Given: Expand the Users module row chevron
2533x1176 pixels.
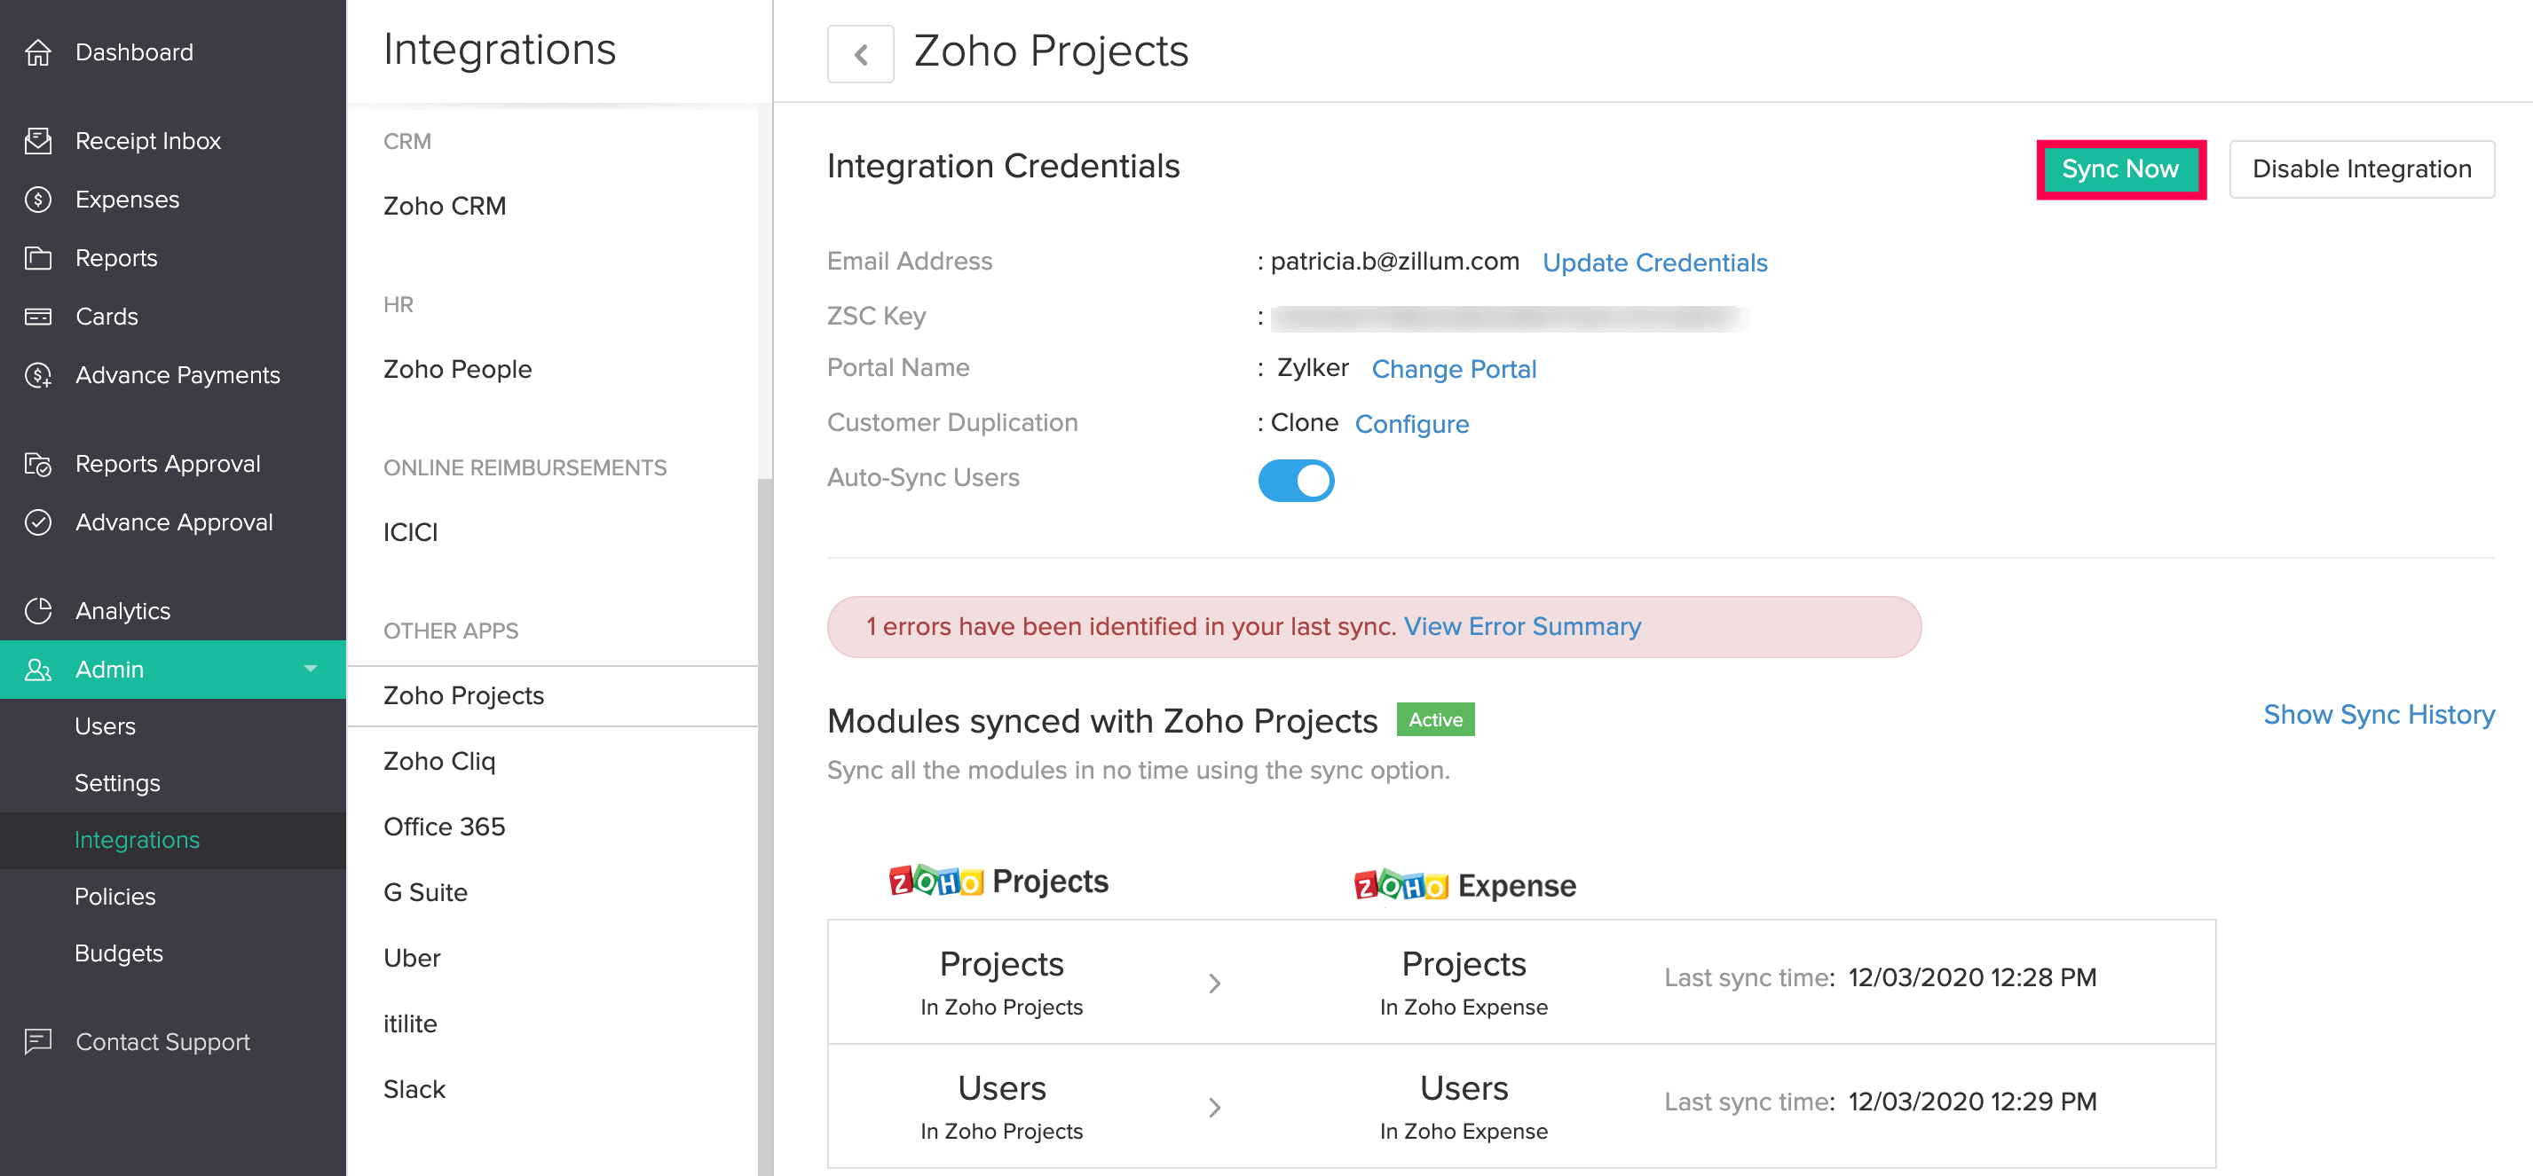Looking at the screenshot, I should coord(1214,1107).
